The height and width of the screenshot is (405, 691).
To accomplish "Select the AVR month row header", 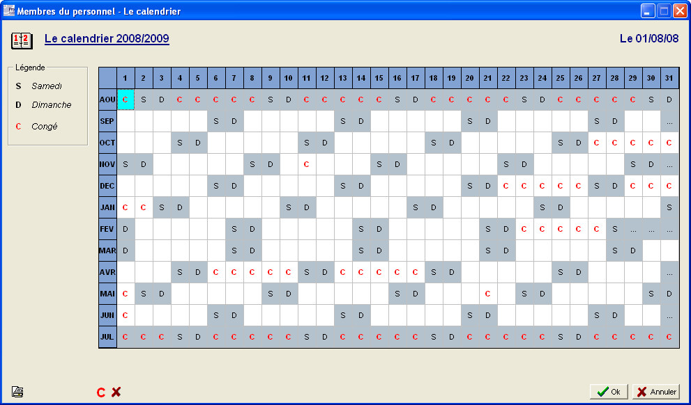I will [x=107, y=272].
